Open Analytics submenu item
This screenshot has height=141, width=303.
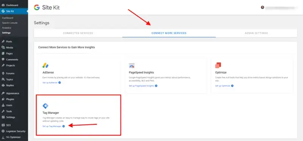tap(6, 28)
